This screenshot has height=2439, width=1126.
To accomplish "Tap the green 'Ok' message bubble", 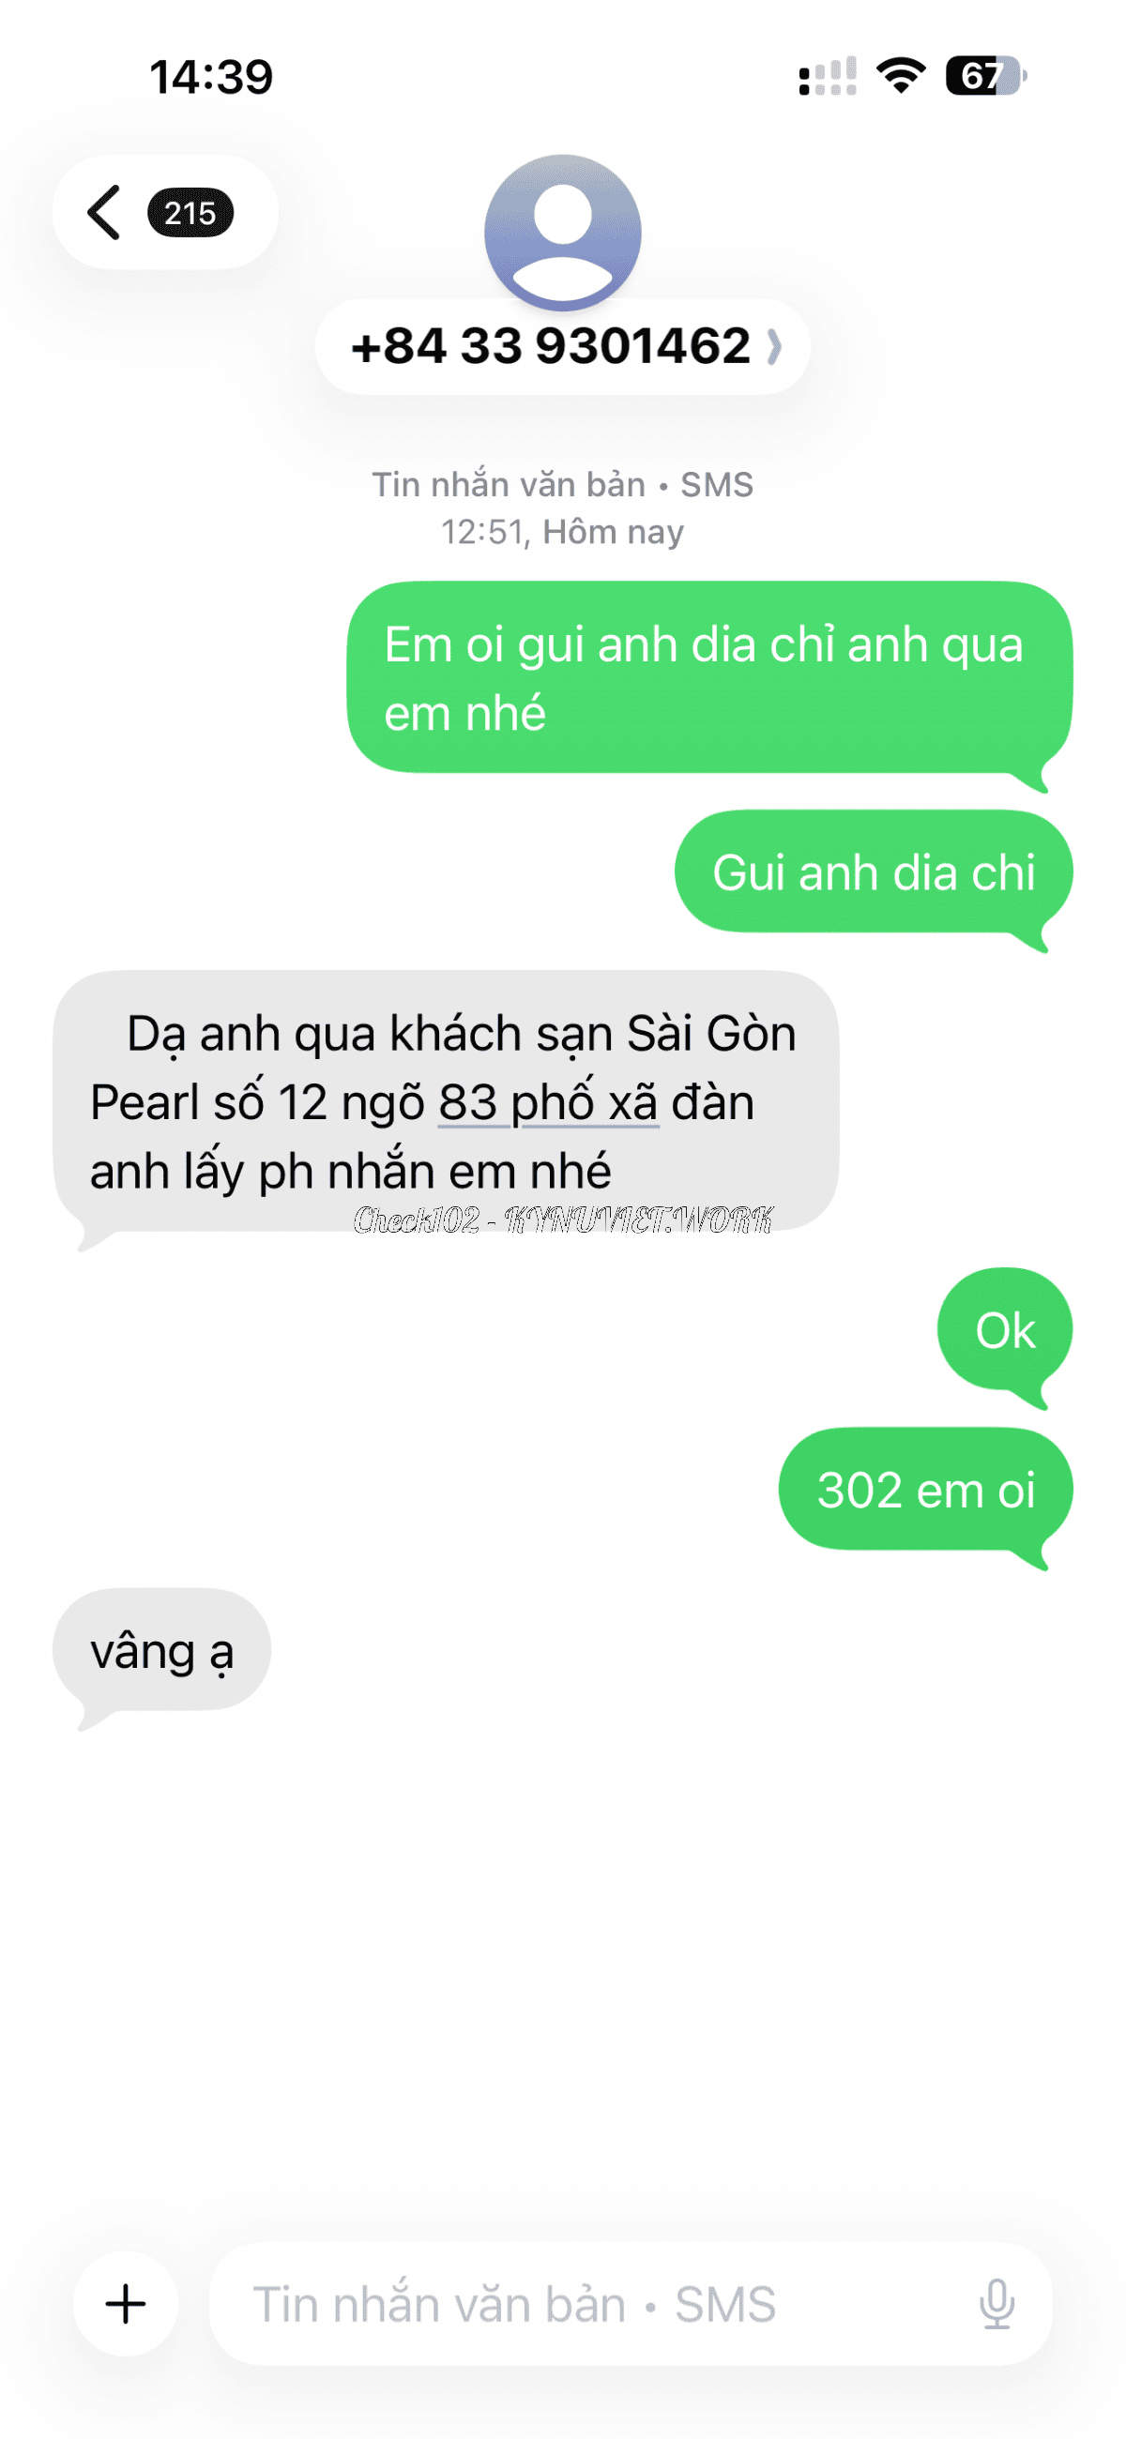I will 1005,1330.
